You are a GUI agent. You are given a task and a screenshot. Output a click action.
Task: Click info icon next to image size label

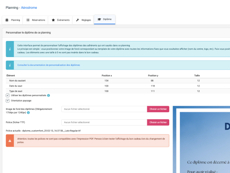pos(29,113)
